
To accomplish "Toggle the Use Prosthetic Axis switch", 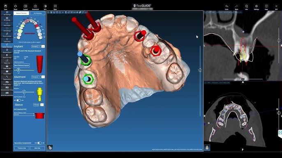I will click(18, 100).
